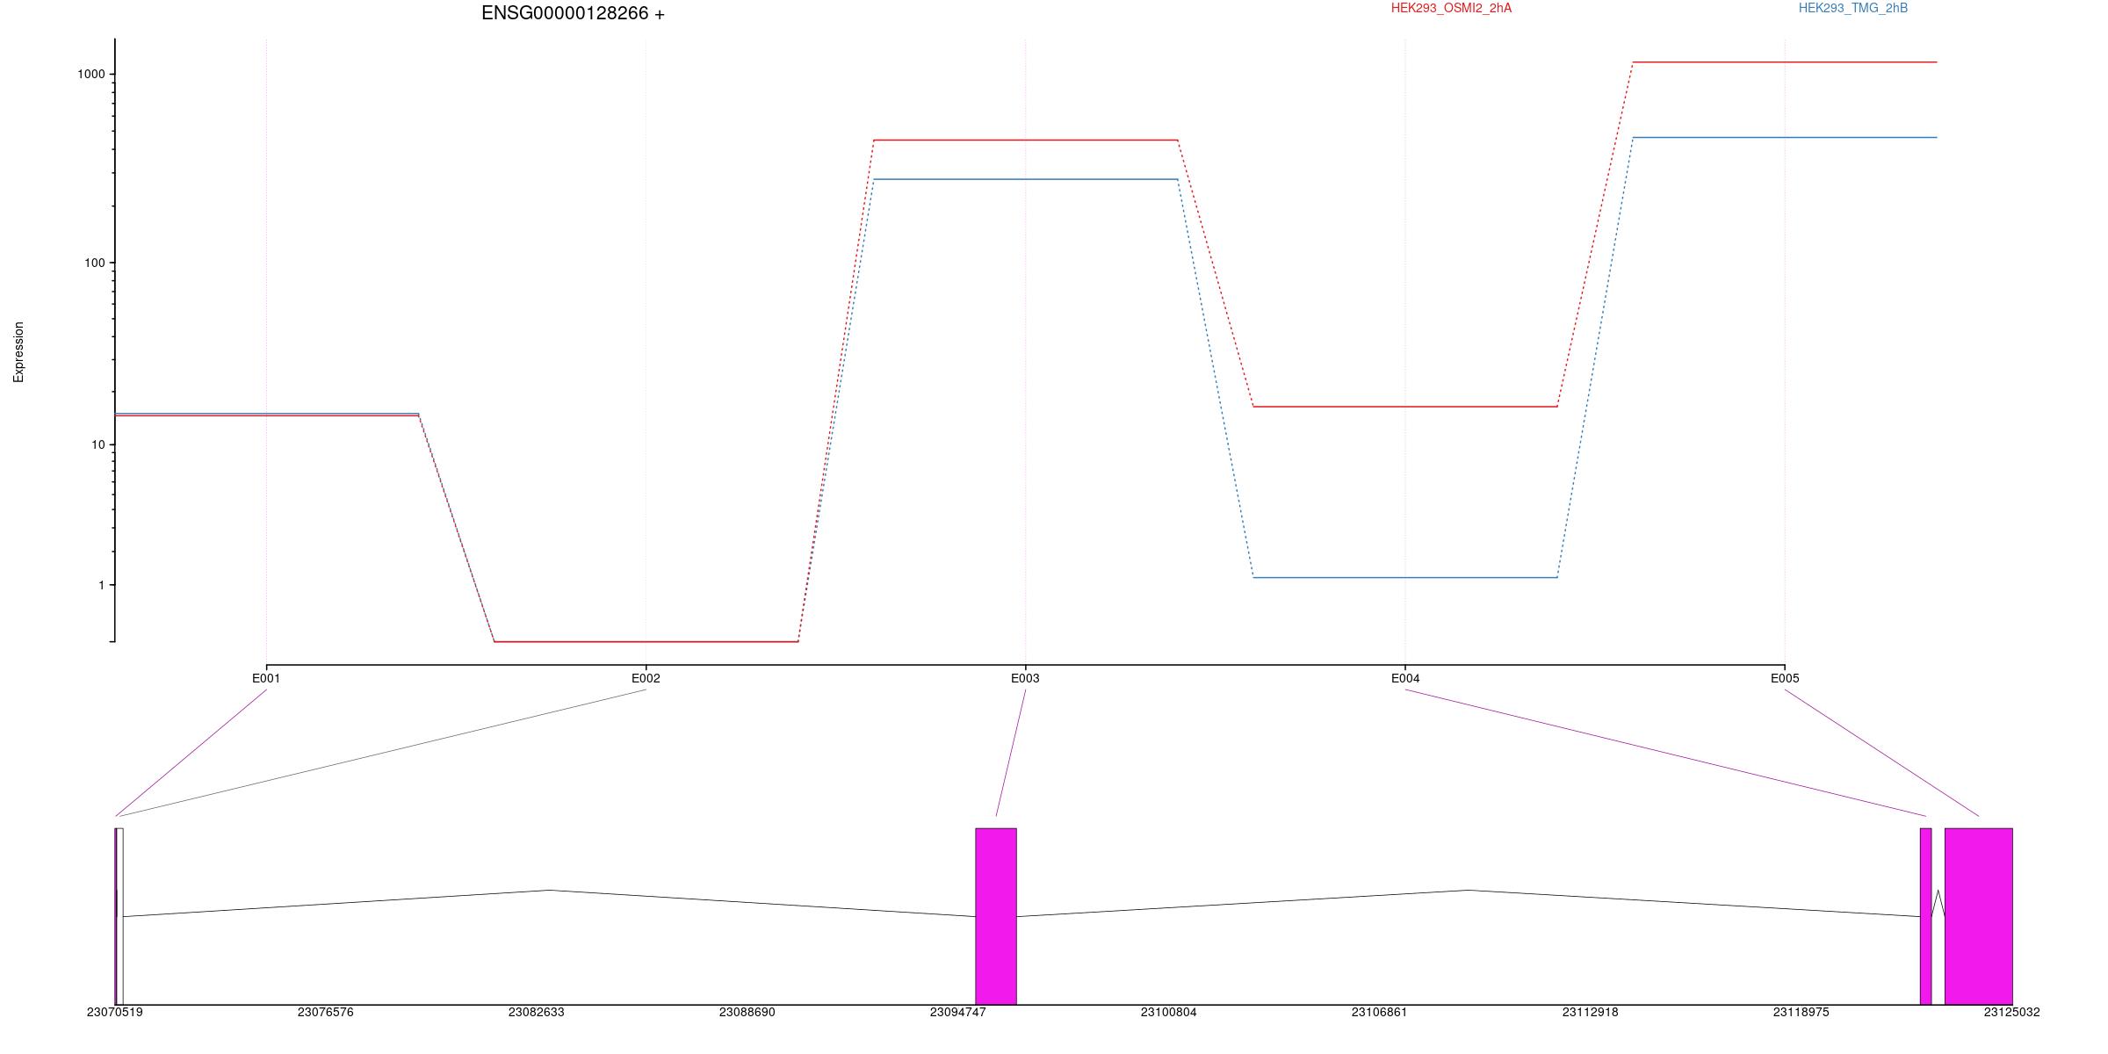Click the 100 y-axis tick label
The height and width of the screenshot is (1054, 2108).
coord(95,263)
